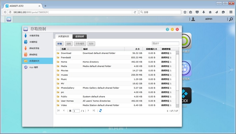Open 網域使用者 sidebar entry

click(x=34, y=48)
